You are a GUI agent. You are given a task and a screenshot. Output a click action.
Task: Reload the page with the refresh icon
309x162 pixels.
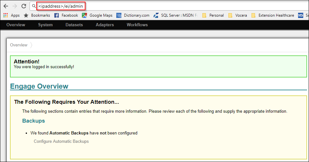24,6
